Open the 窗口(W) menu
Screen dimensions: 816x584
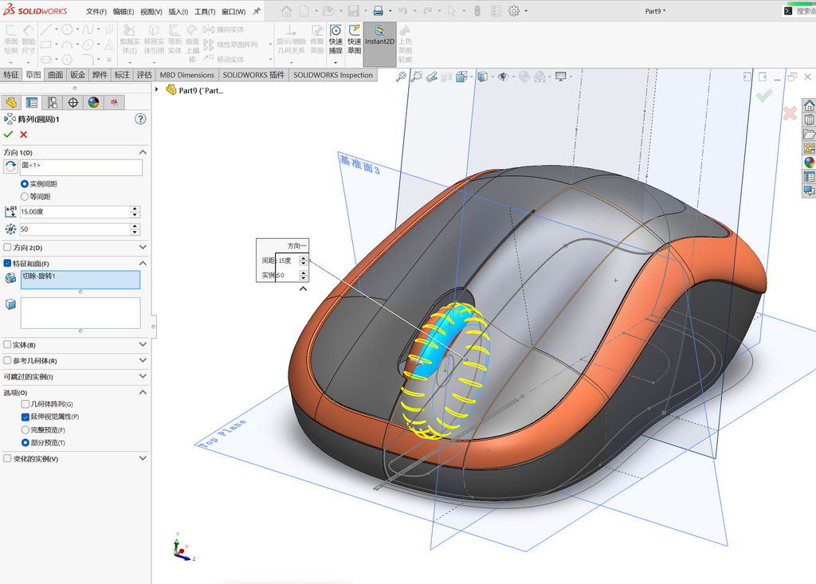point(233,11)
